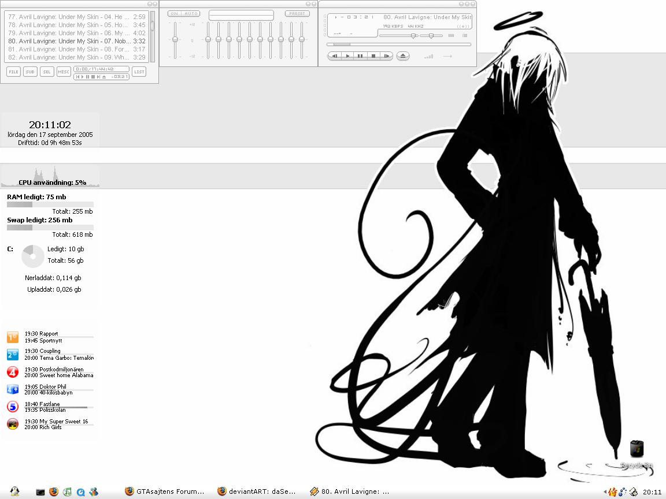The height and width of the screenshot is (499, 666).
Task: Jump to previous track in main player
Action: point(335,56)
